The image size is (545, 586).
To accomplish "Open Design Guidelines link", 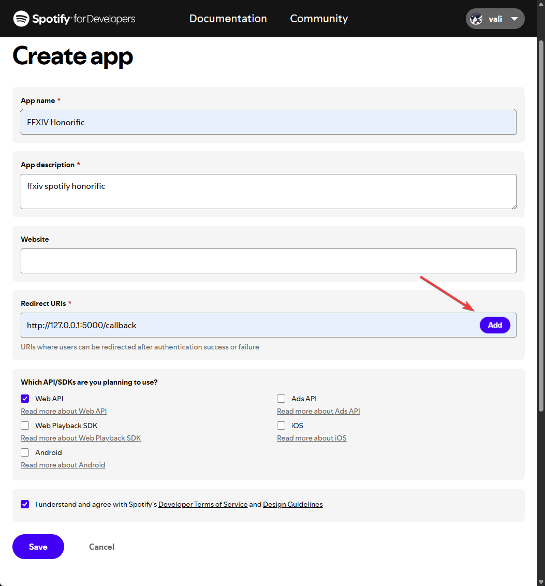I will (x=293, y=504).
